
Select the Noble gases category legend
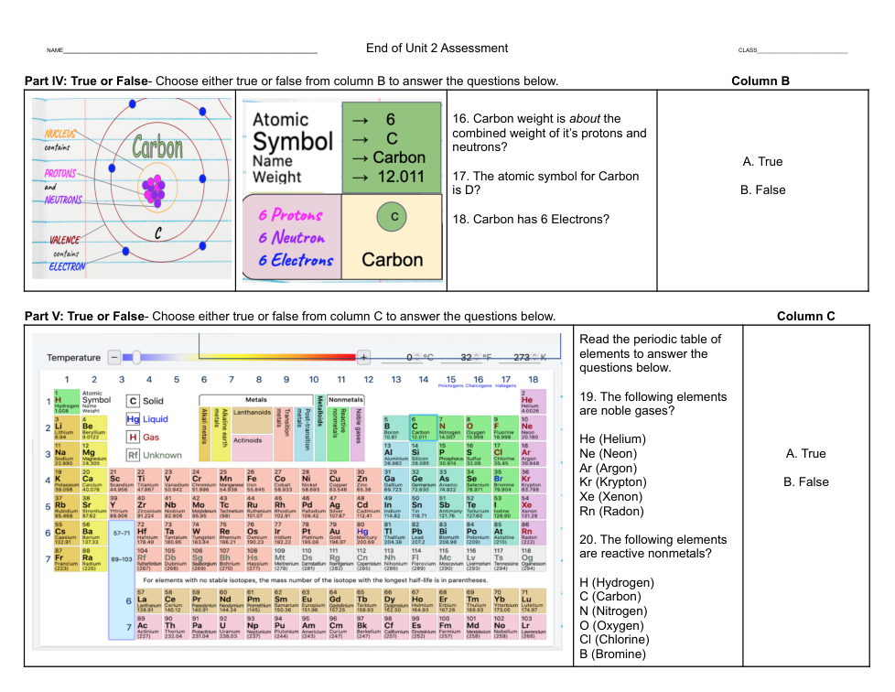point(358,428)
